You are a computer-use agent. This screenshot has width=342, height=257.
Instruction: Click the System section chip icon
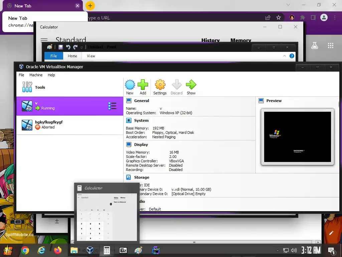pos(129,120)
